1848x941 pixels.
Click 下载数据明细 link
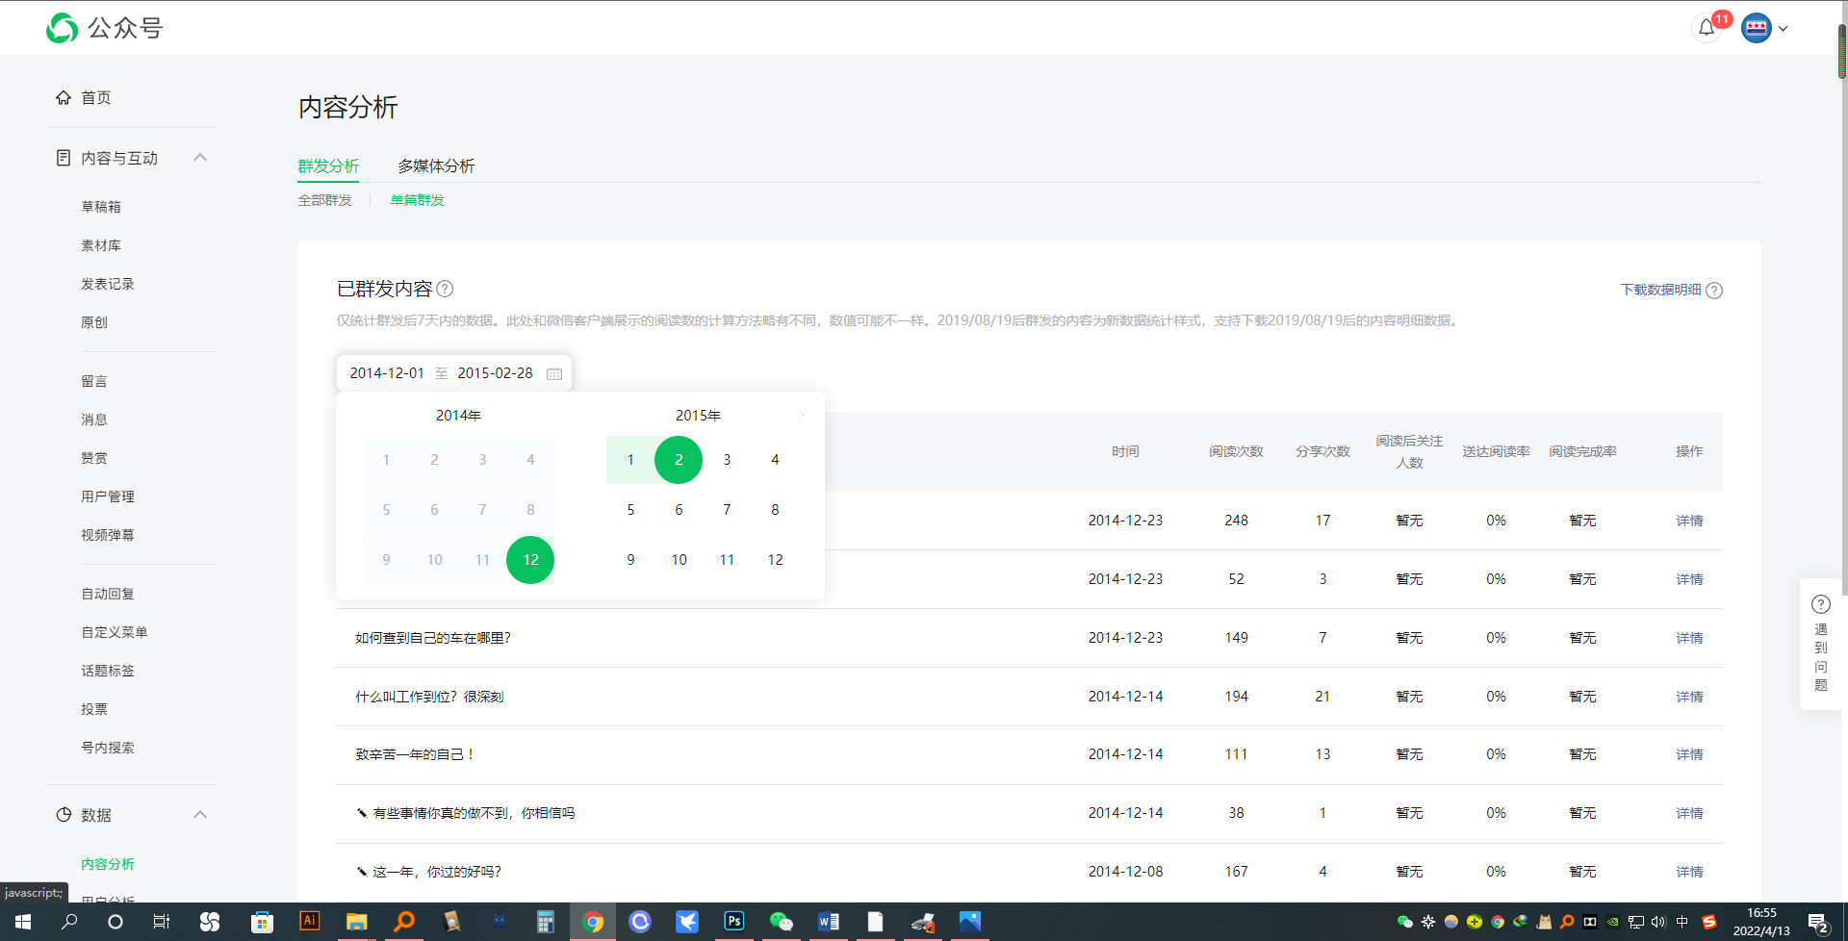[x=1661, y=290]
